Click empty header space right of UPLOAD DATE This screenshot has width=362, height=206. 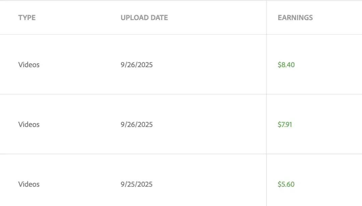coord(218,18)
